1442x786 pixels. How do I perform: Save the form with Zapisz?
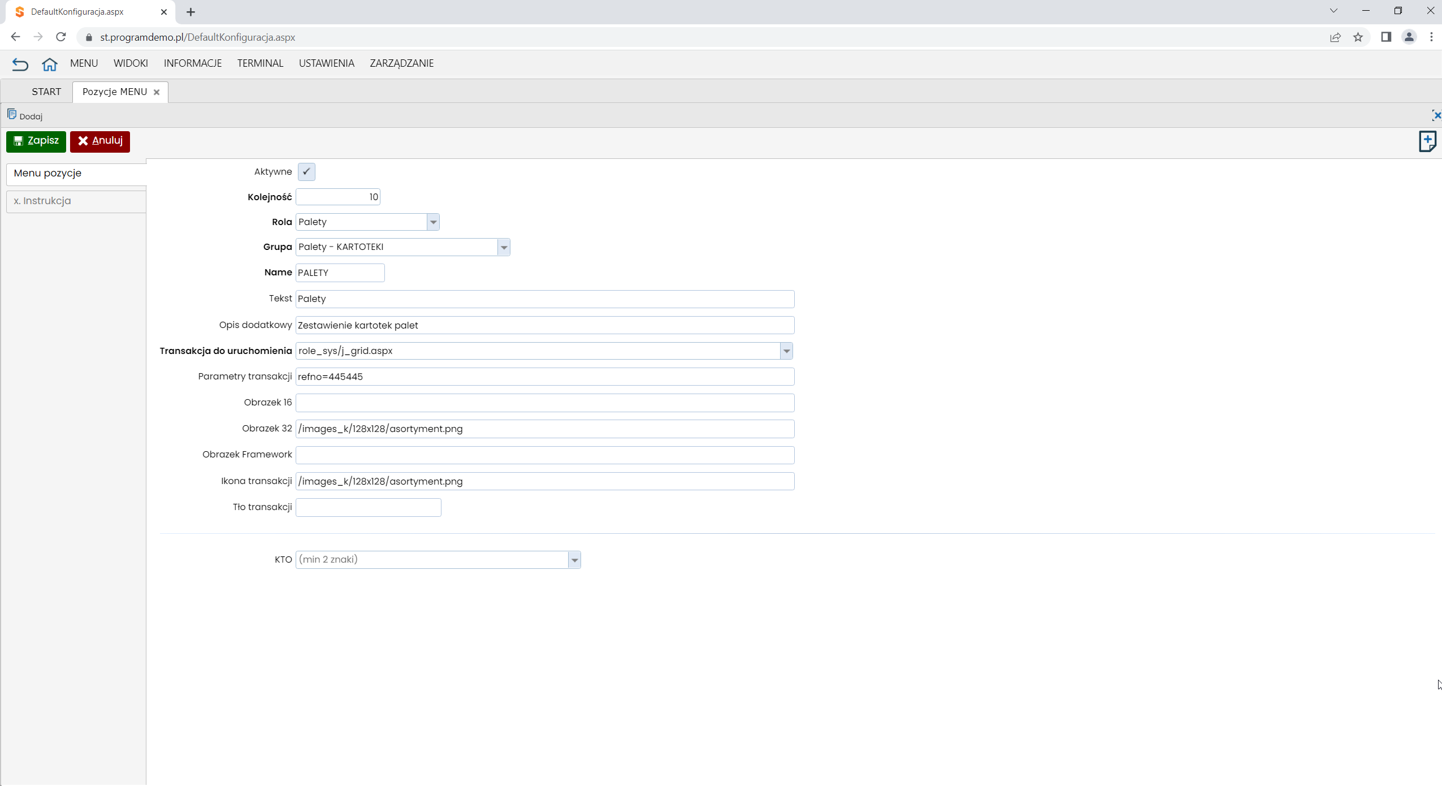click(36, 141)
